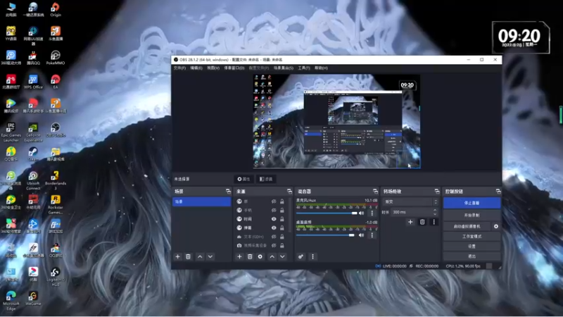Decrease transition duration with down arrow

coord(435,214)
